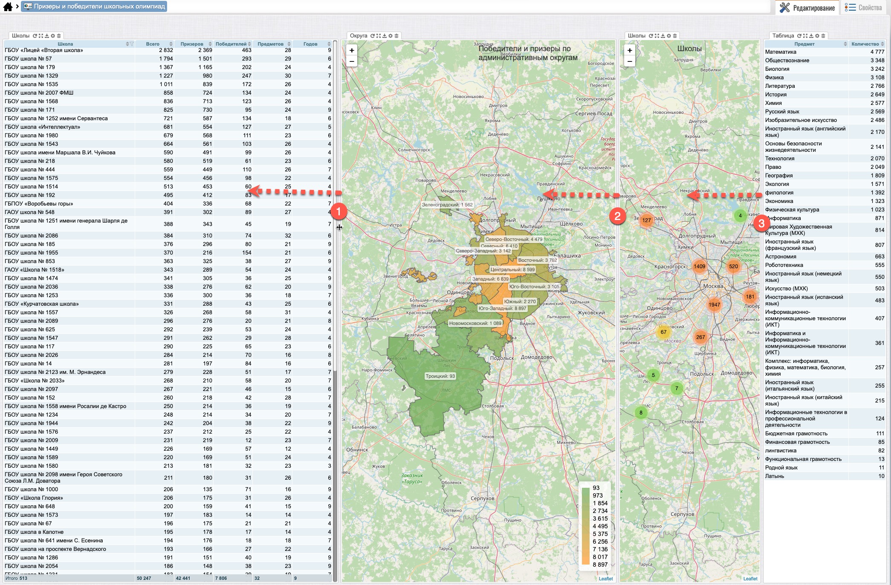Click Leaflet link on Округа map
Image resolution: width=891 pixels, height=585 pixels.
605,579
